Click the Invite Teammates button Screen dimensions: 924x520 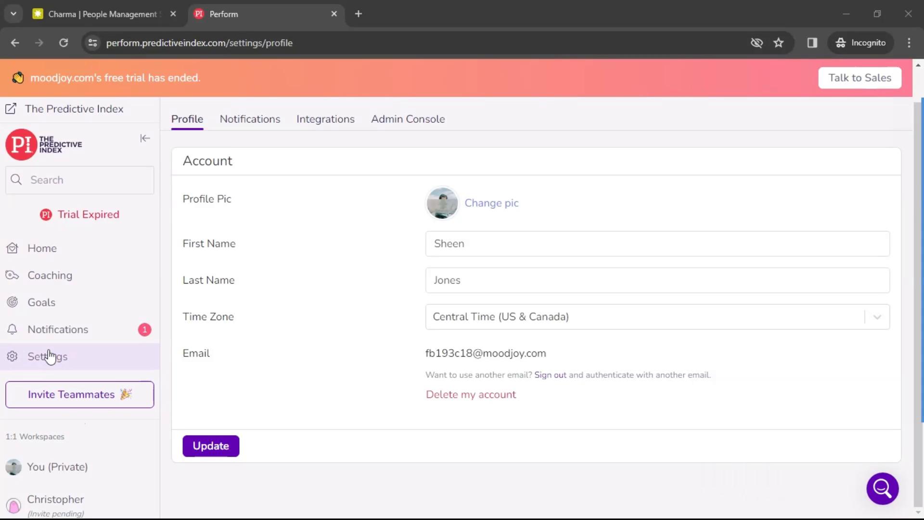79,394
